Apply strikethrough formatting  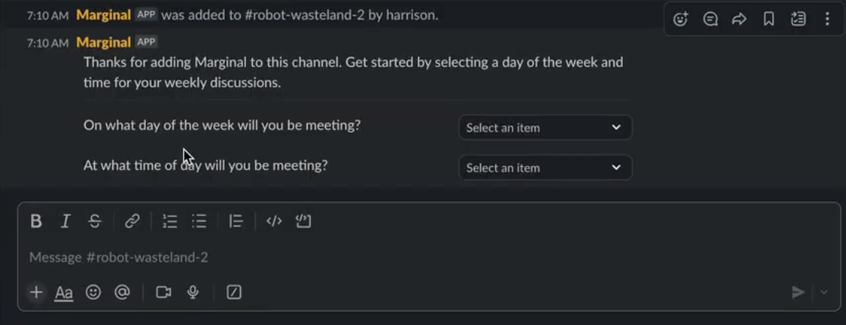(95, 221)
